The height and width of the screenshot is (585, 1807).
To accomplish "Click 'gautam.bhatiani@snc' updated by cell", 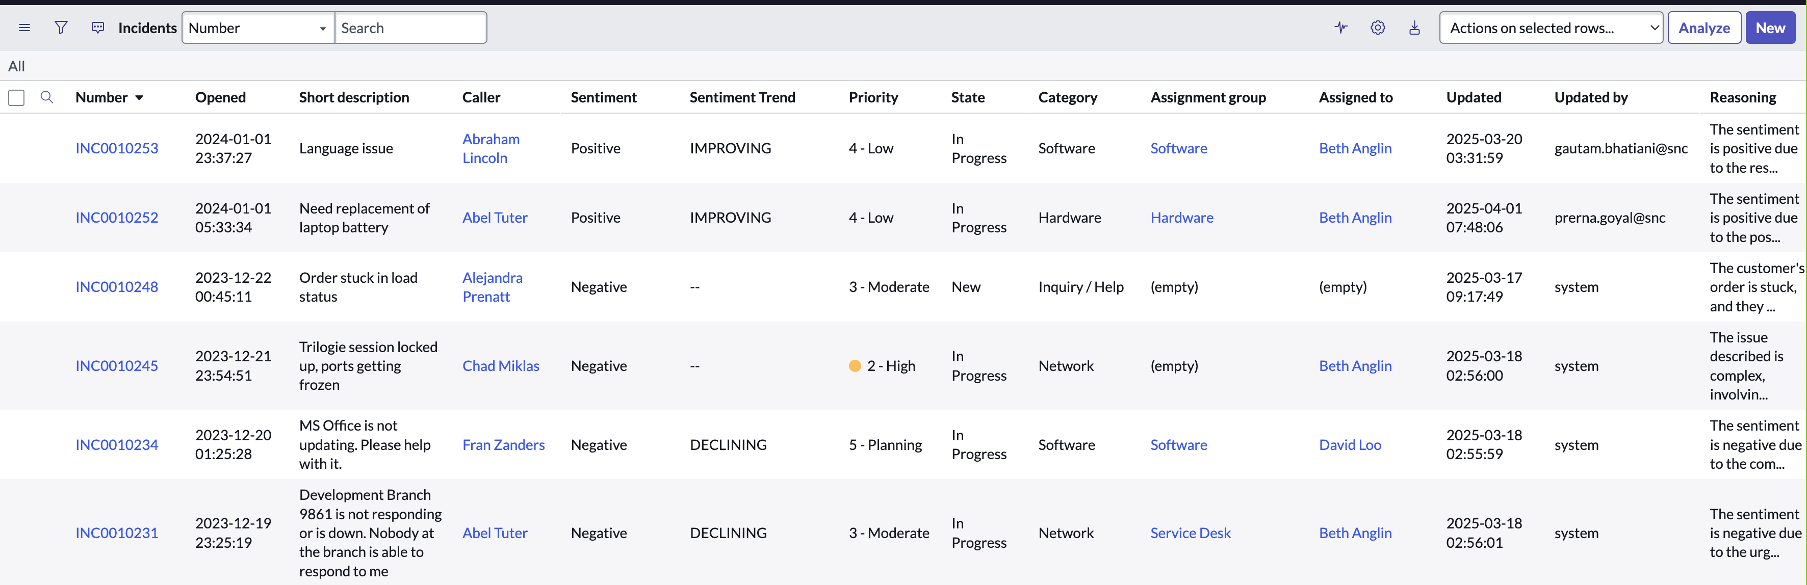I will point(1621,149).
